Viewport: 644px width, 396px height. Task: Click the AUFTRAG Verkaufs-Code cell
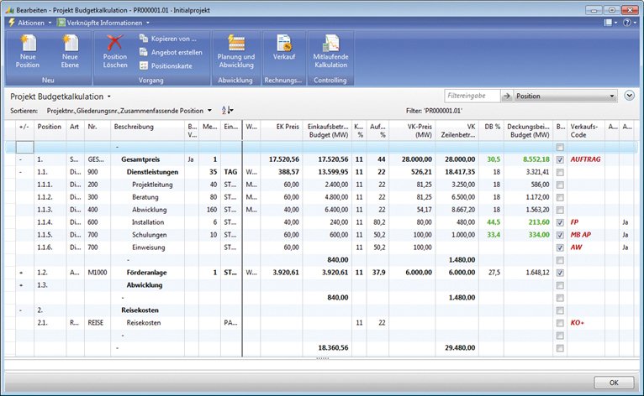click(x=585, y=159)
